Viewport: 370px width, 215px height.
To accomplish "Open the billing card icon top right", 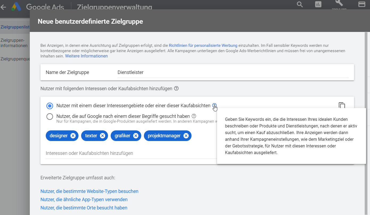I will (x=361, y=4).
